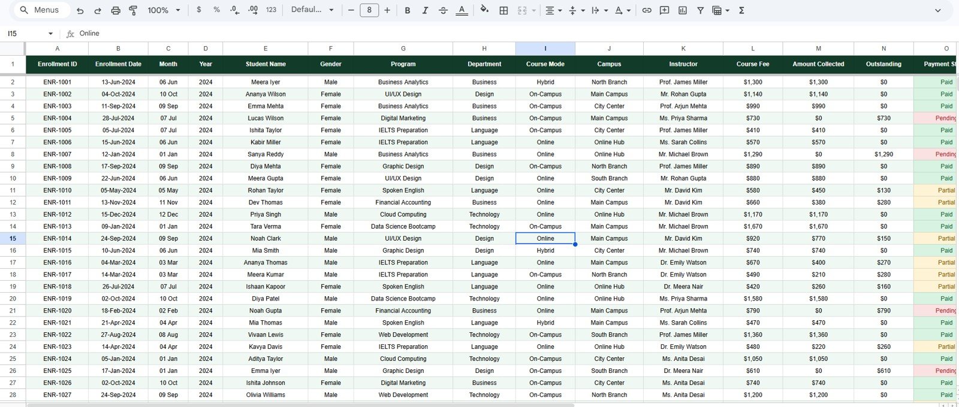Image resolution: width=959 pixels, height=407 pixels.
Task: Open the horizontal align dropdown
Action: [553, 10]
